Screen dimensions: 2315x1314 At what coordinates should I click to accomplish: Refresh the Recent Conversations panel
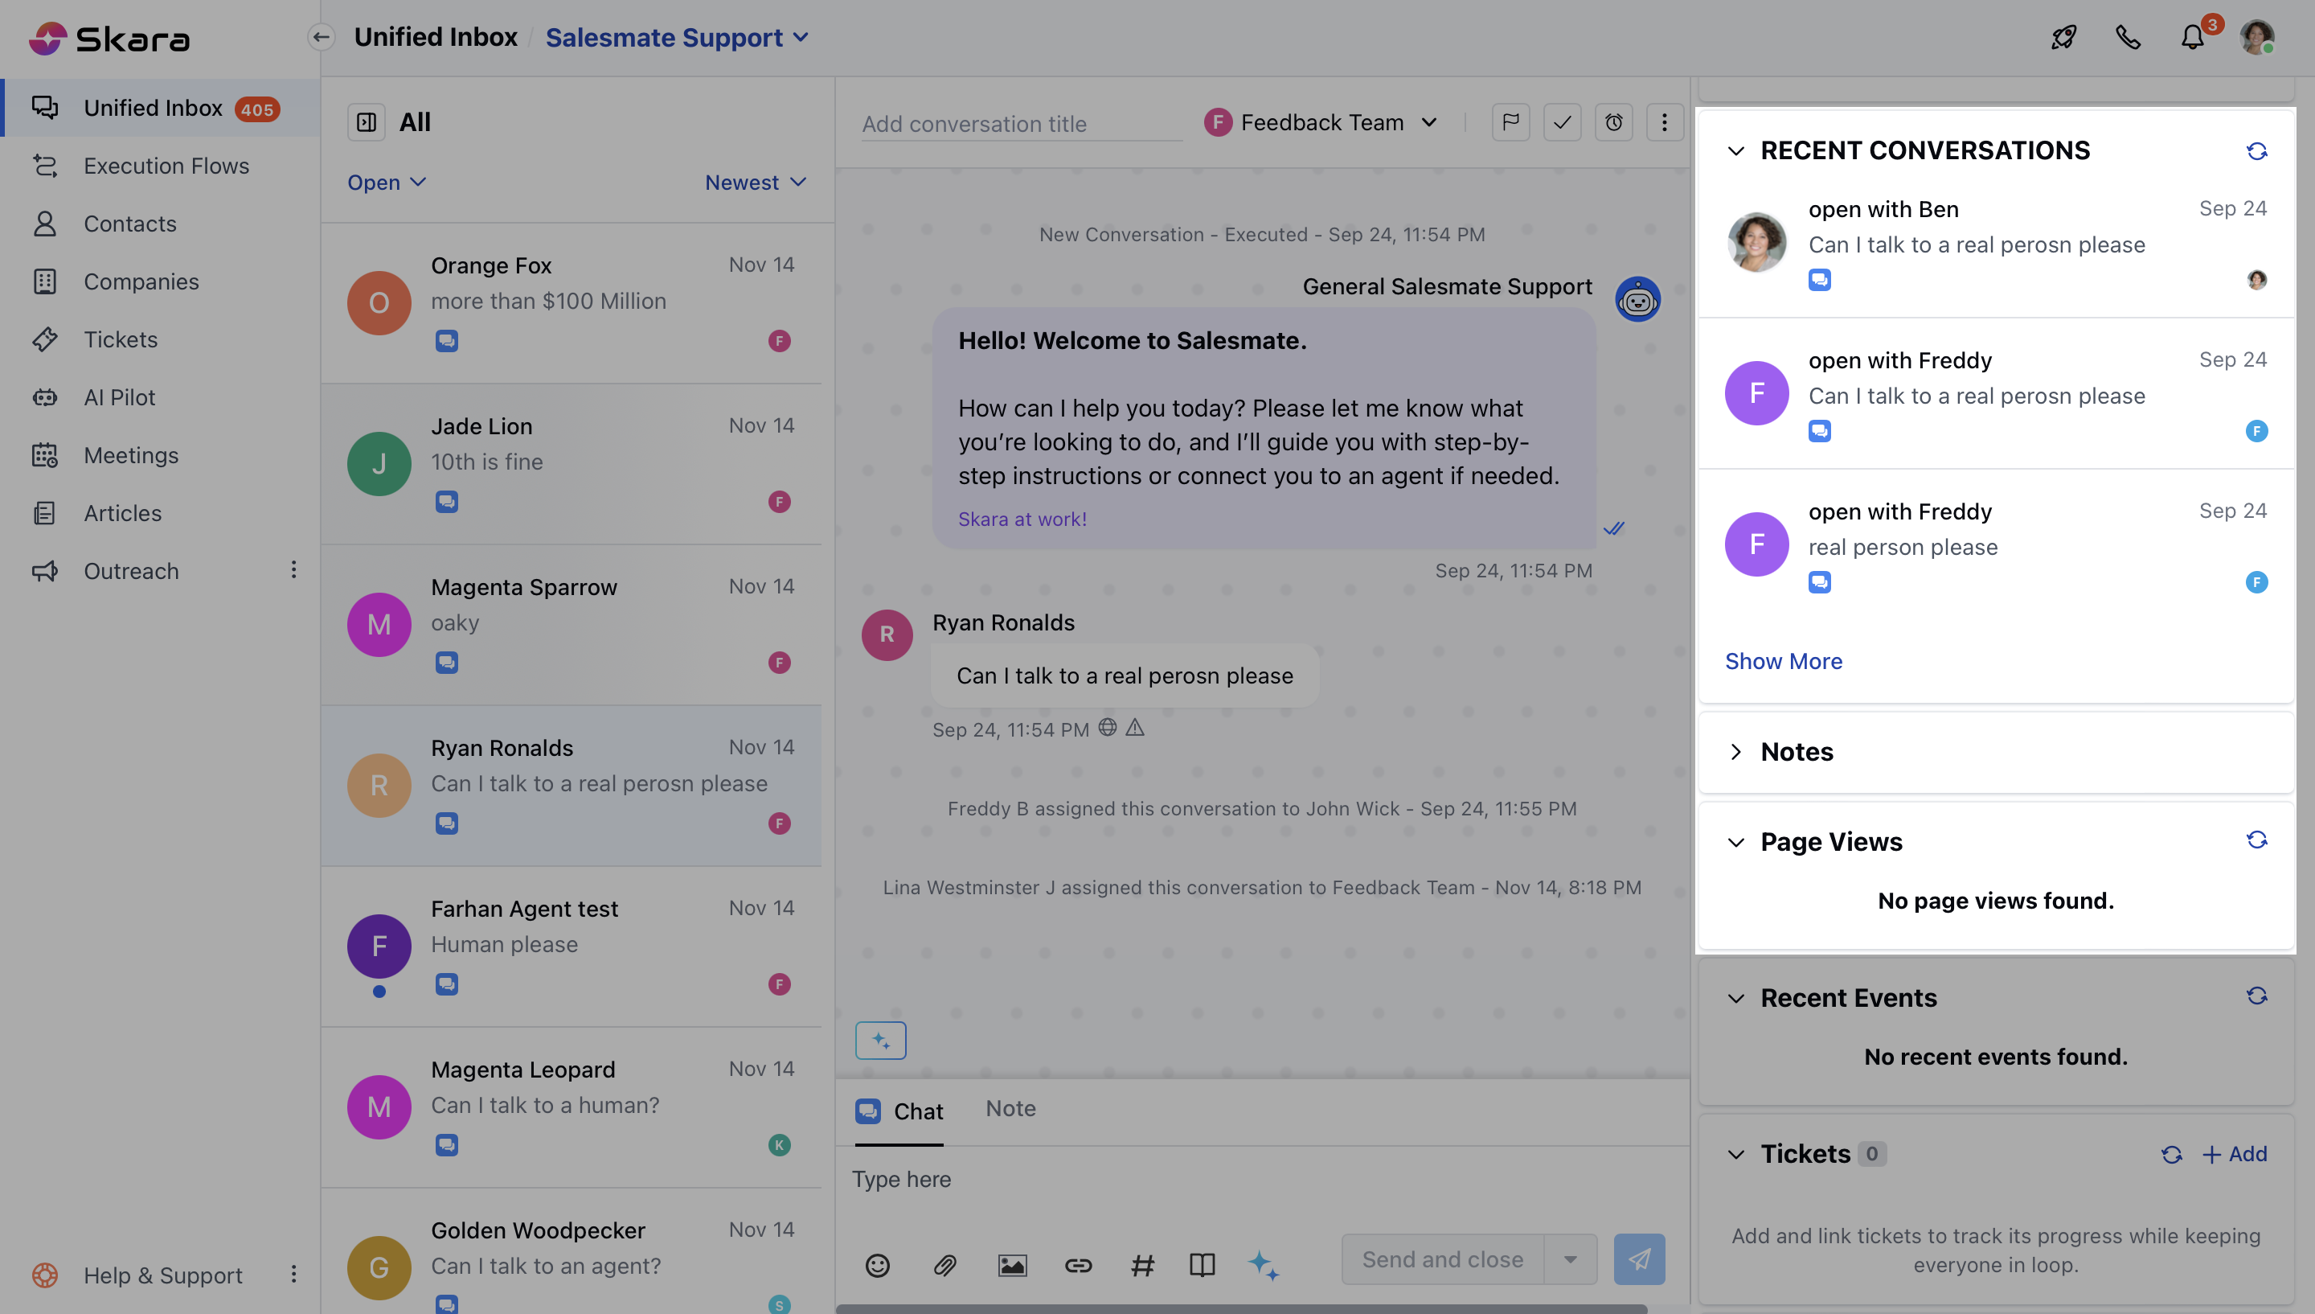[x=2257, y=150]
